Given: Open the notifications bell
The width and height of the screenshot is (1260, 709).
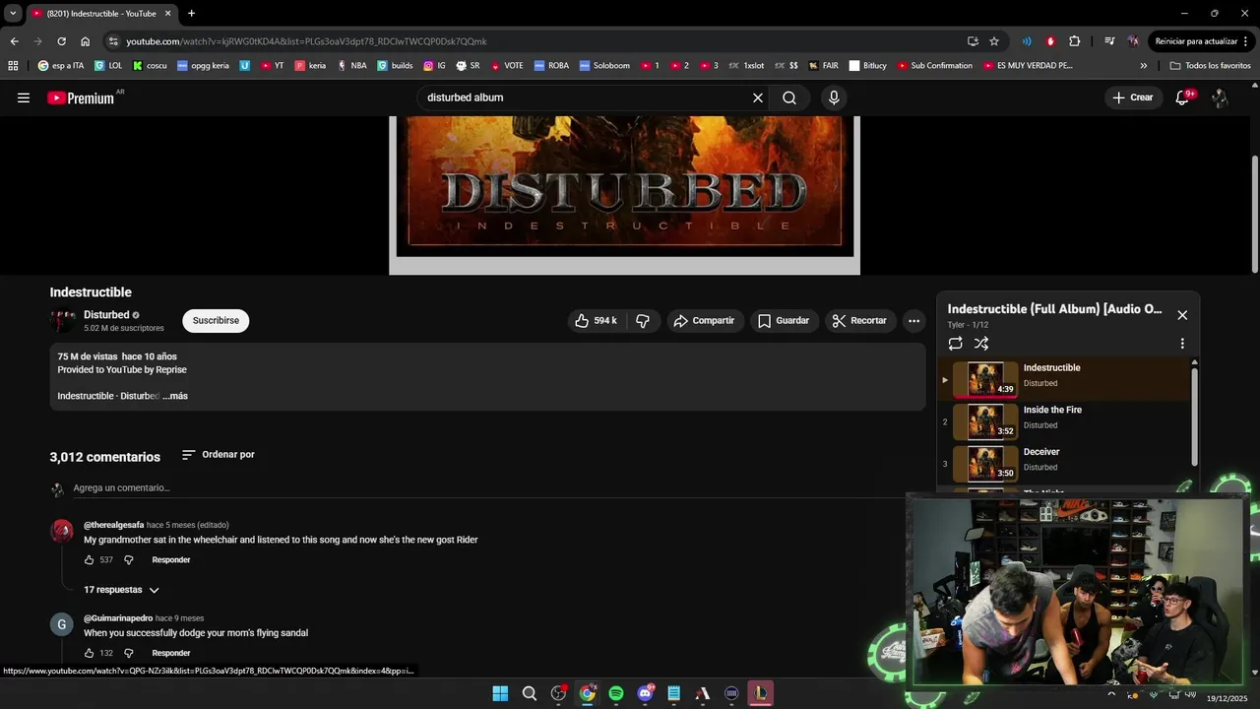Looking at the screenshot, I should 1183,97.
